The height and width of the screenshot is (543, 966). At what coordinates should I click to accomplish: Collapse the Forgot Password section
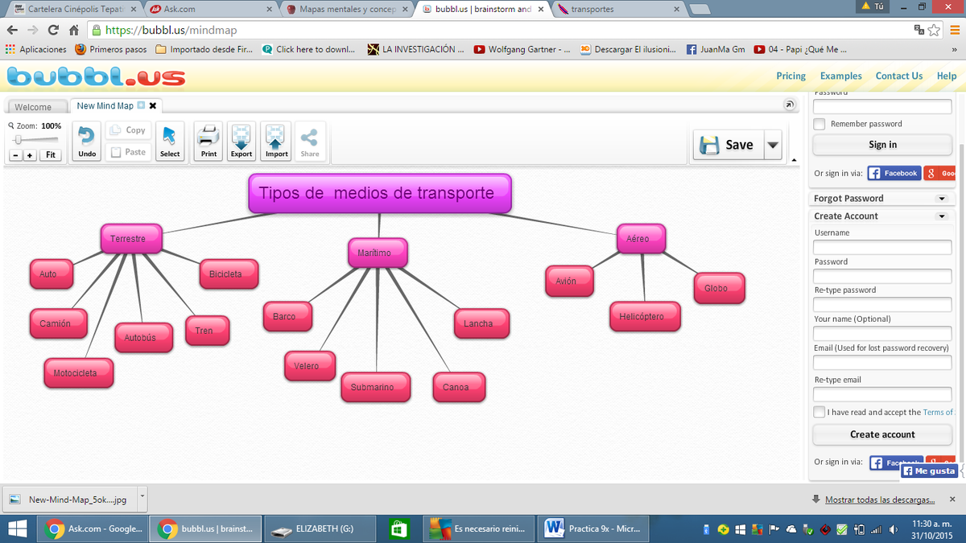point(941,199)
